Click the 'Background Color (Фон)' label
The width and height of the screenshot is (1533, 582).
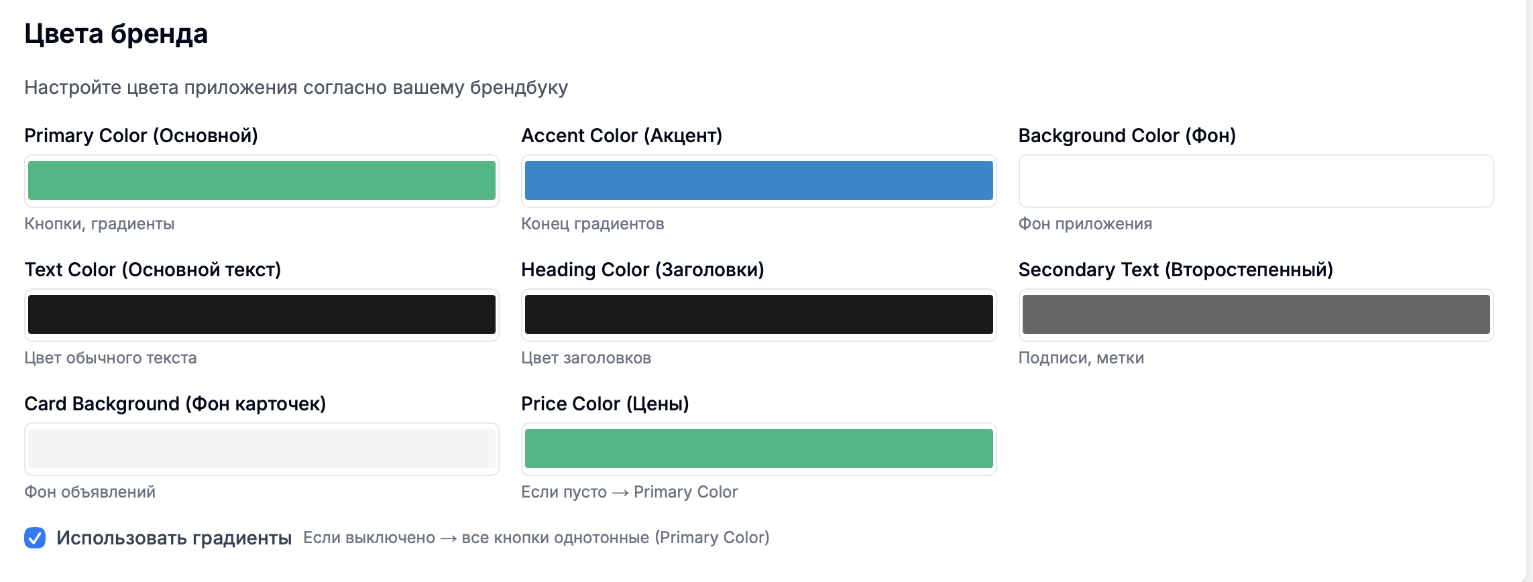[1127, 135]
